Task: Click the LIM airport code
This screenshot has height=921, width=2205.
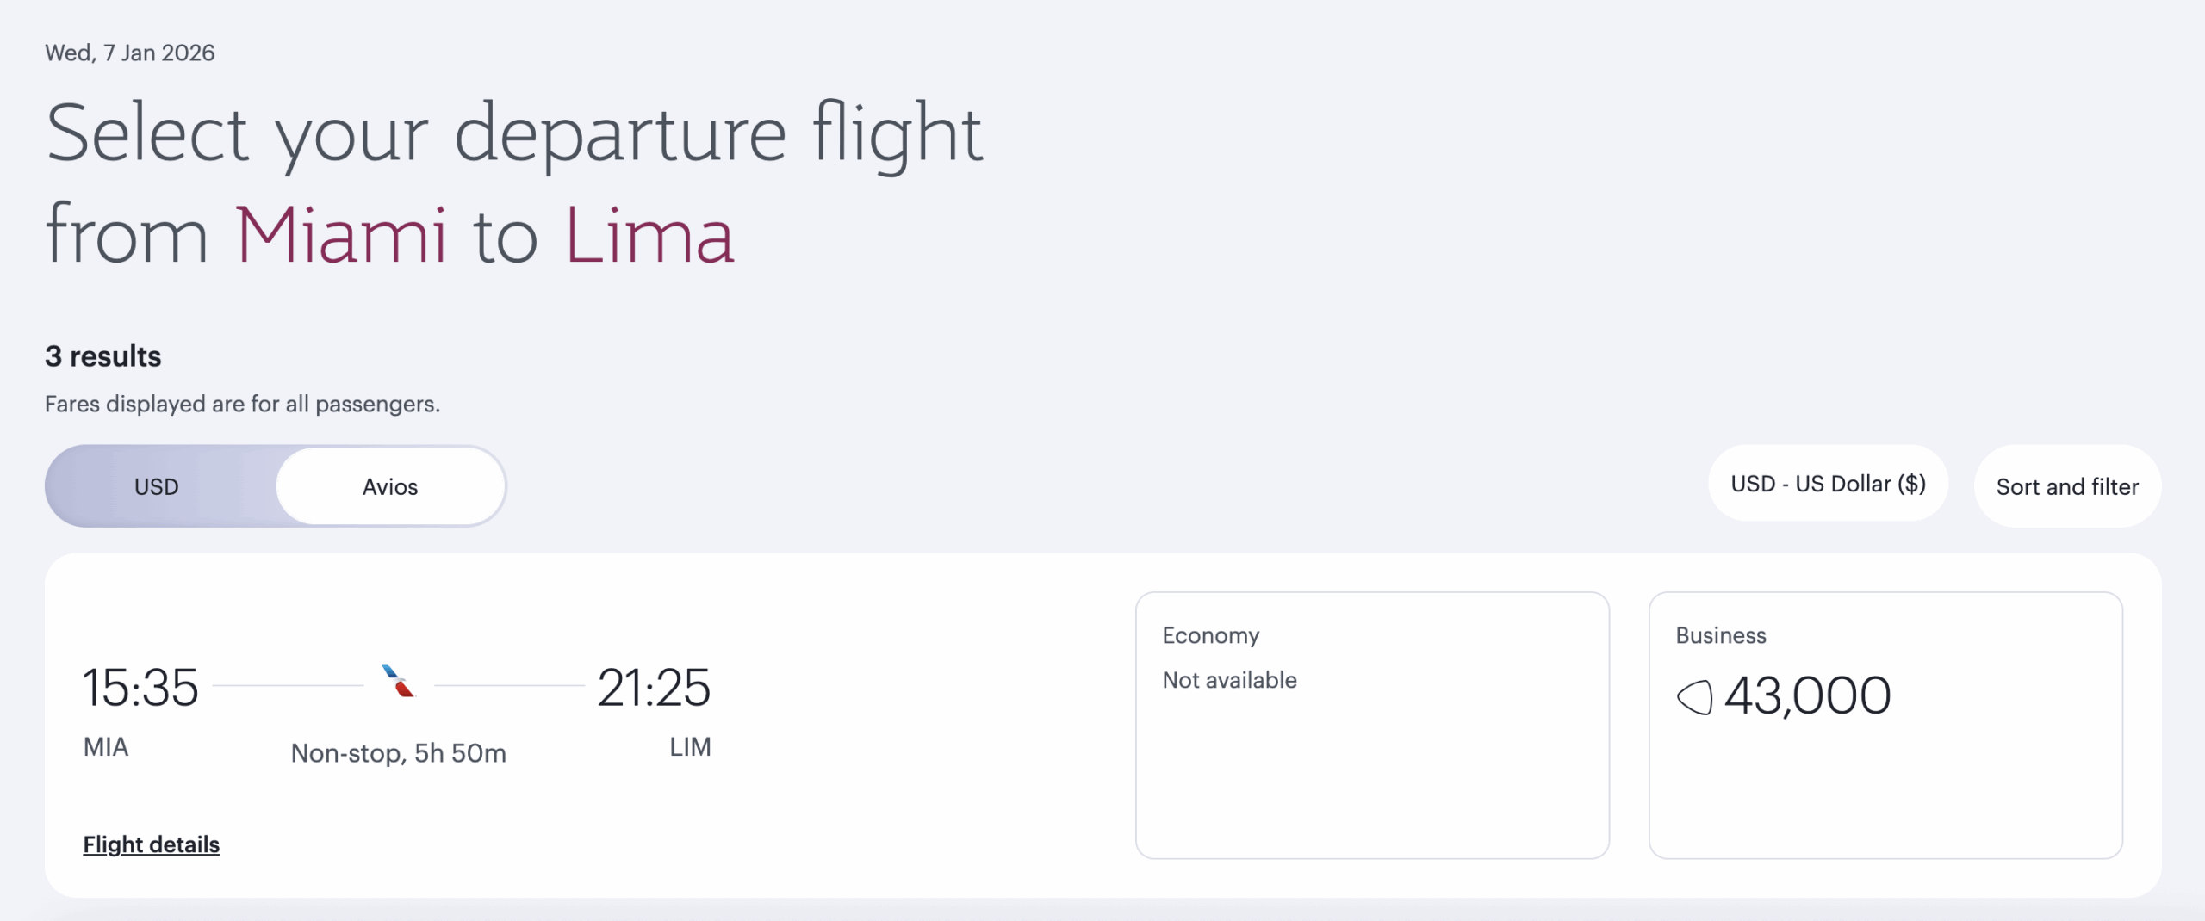Action: (x=690, y=746)
